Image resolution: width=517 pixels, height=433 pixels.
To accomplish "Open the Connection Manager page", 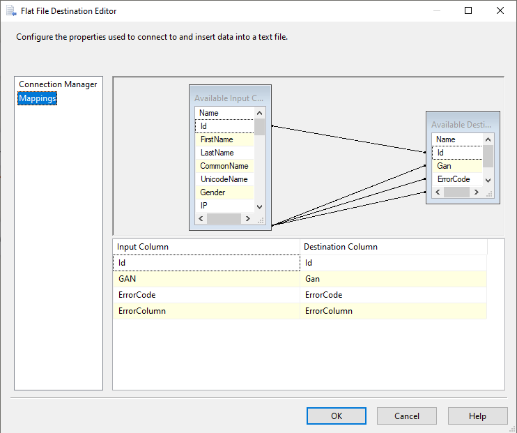I will pyautogui.click(x=58, y=84).
